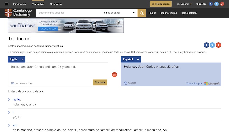Click the Iniciar sesión button
The width and height of the screenshot is (229, 133).
161,4
